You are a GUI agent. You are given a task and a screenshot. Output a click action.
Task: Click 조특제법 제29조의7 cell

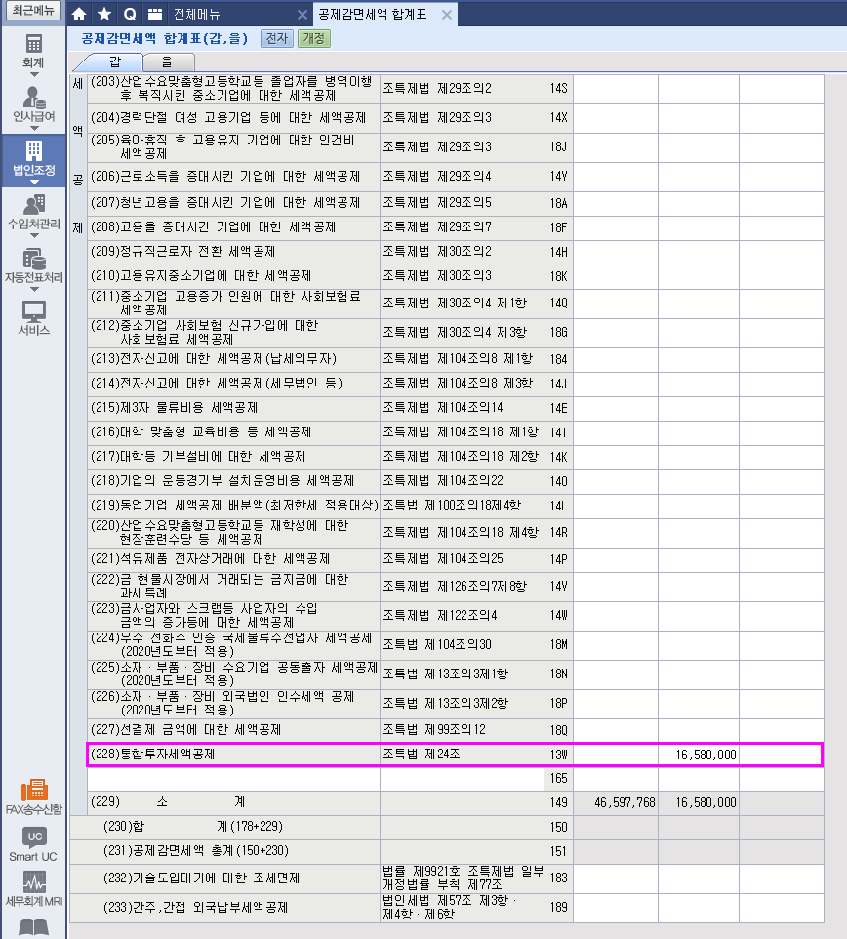coord(462,227)
